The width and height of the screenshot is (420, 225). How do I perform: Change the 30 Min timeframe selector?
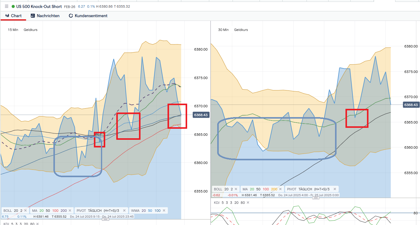[223, 30]
